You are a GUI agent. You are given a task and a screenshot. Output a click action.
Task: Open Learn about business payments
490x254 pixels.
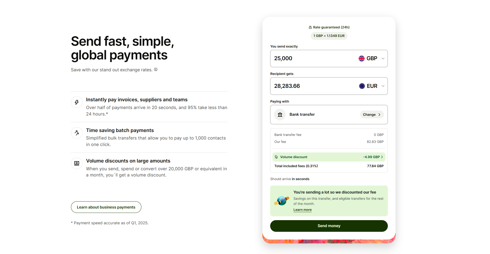[106, 207]
